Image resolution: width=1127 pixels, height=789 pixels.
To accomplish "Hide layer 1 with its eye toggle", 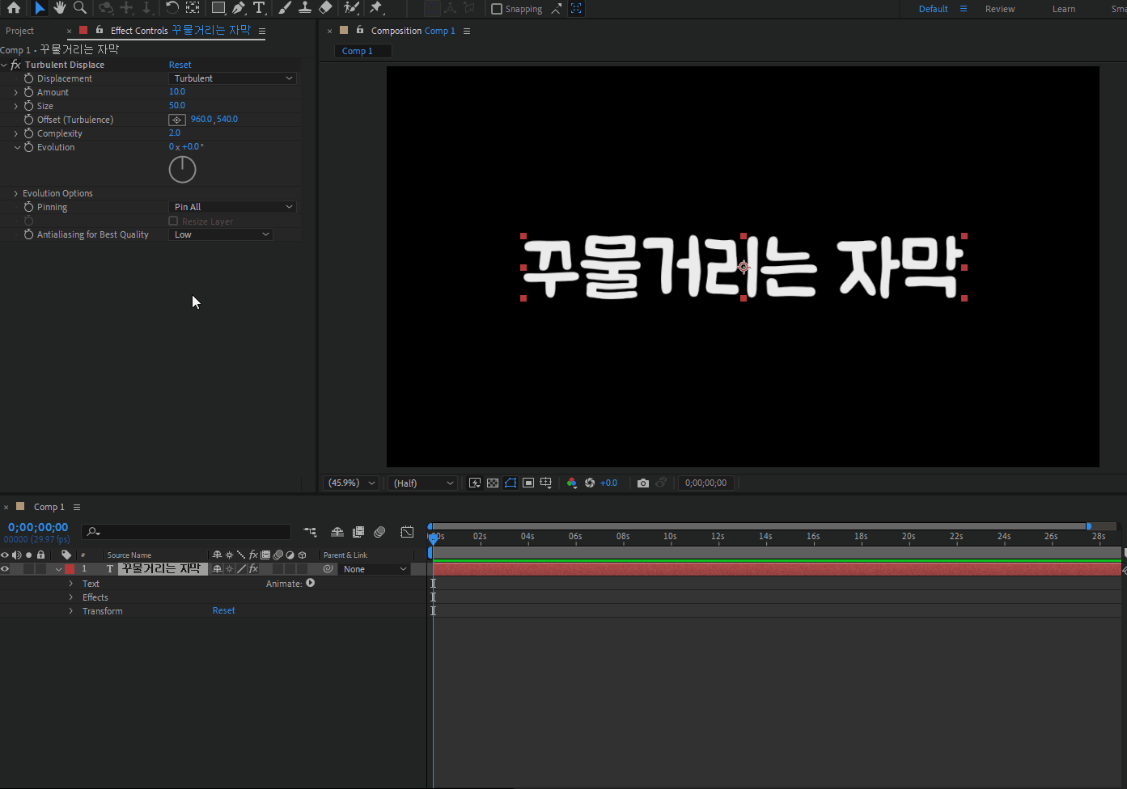I will tap(5, 569).
